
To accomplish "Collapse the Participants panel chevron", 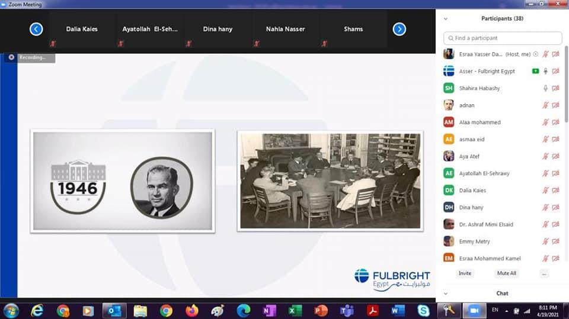I will click(446, 19).
